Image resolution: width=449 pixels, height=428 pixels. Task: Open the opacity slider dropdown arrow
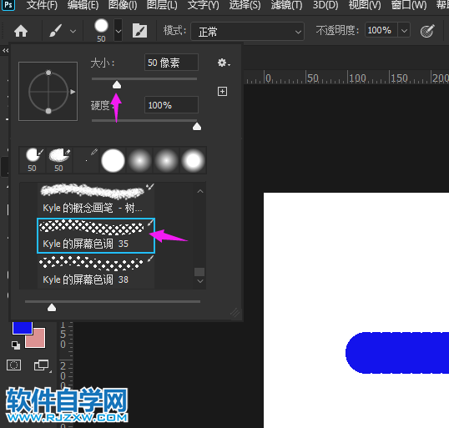tap(404, 30)
